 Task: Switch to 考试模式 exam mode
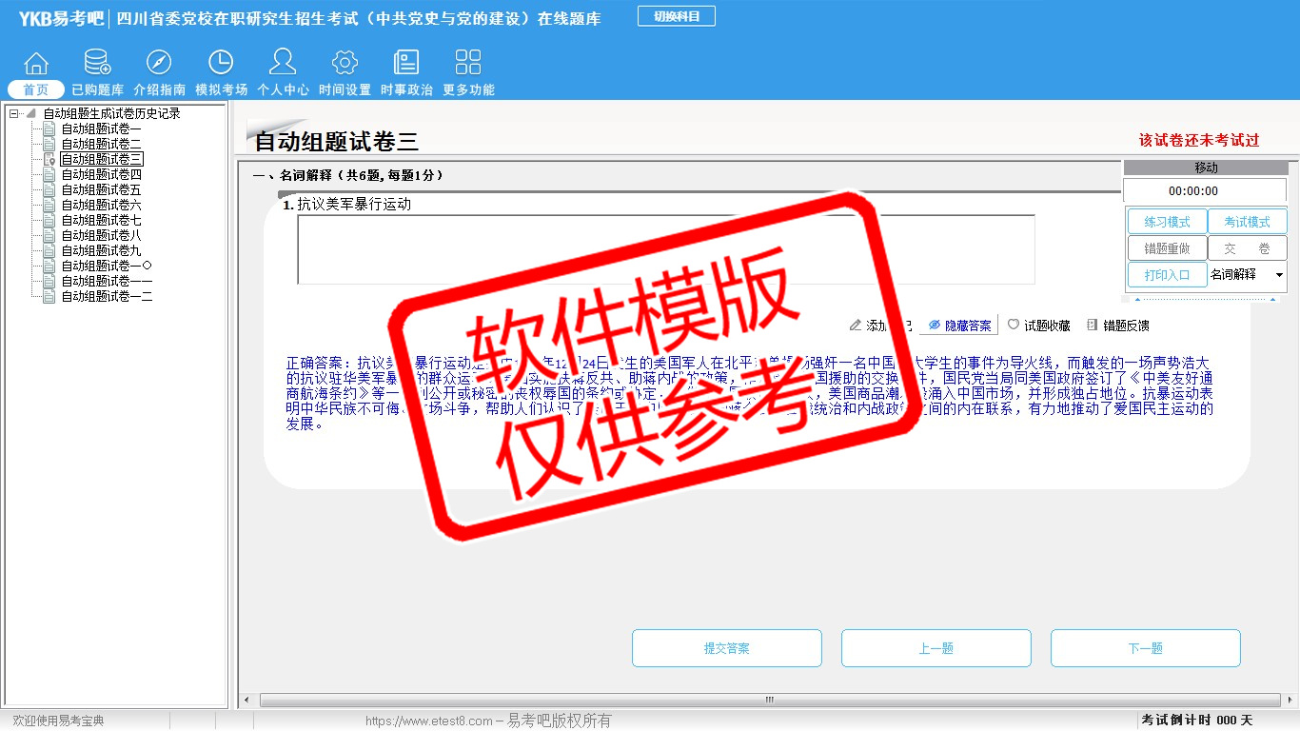[x=1247, y=222]
